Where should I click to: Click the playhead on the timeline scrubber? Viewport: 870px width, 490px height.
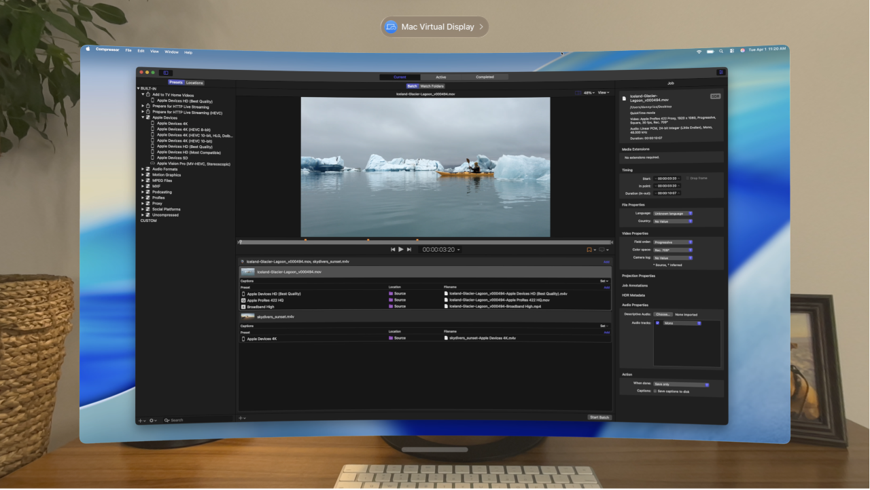[x=239, y=241]
